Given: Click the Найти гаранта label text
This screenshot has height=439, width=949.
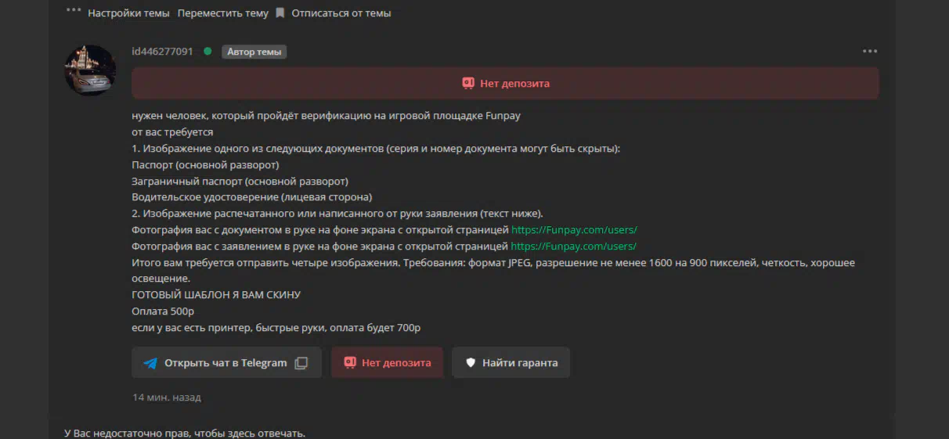Looking at the screenshot, I should 520,363.
